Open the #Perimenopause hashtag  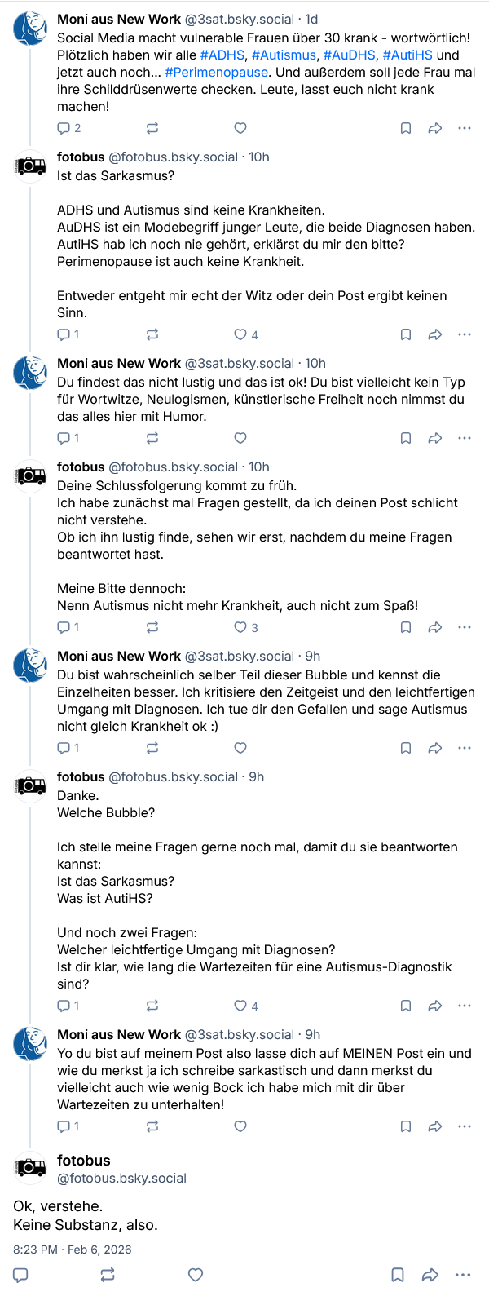pos(216,73)
